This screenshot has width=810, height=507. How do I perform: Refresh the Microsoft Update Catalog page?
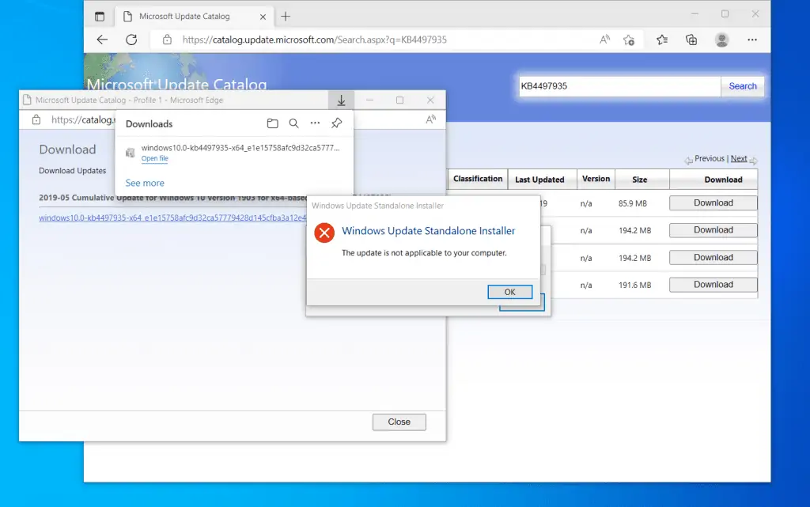132,40
